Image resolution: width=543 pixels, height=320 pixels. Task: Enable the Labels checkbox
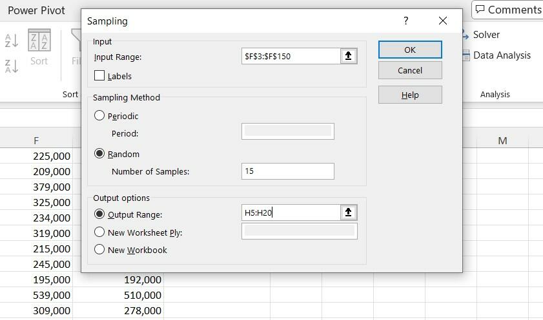coord(99,76)
